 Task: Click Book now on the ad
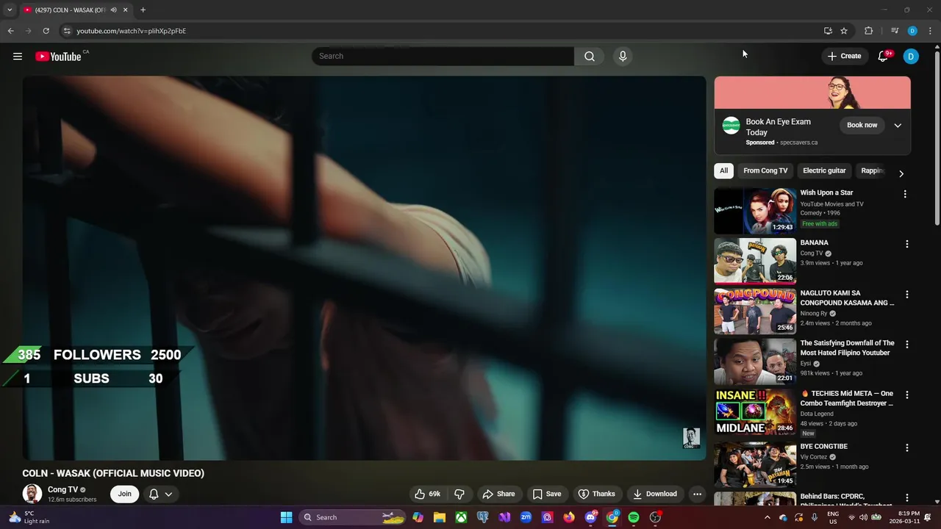pos(862,125)
